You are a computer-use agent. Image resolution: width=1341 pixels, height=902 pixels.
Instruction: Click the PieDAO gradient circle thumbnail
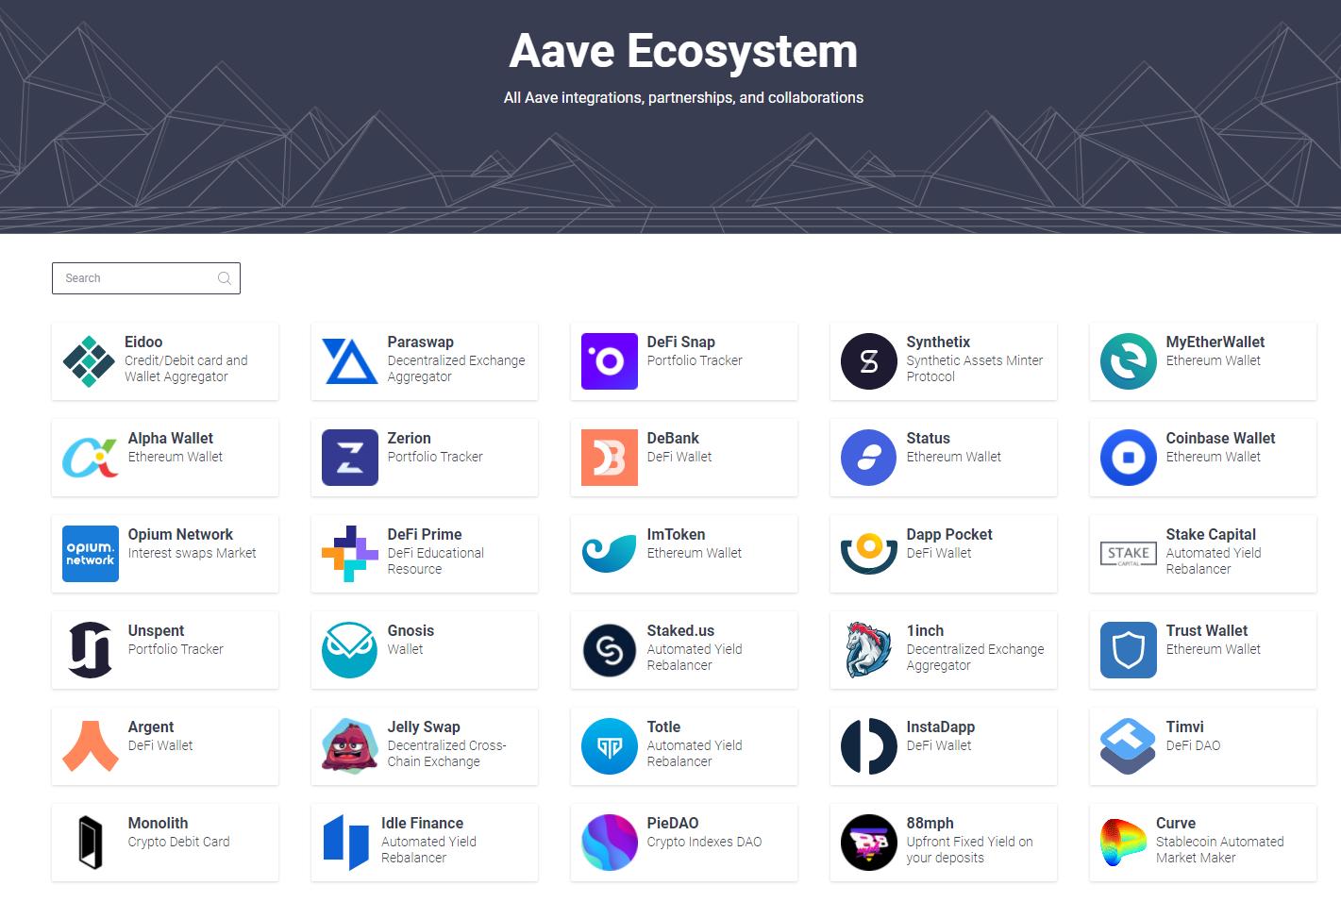[x=609, y=843]
